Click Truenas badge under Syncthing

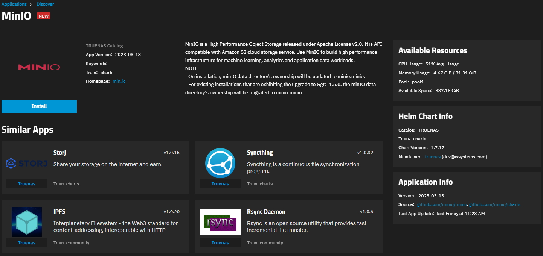(220, 184)
